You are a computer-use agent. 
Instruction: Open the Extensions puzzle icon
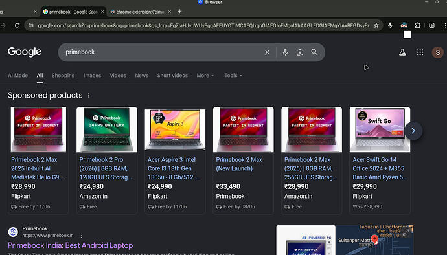pyautogui.click(x=418, y=25)
